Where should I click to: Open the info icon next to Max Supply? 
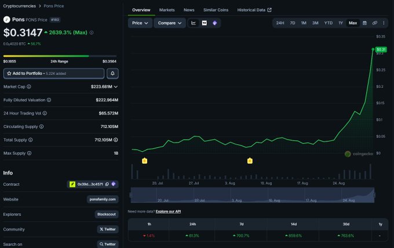point(29,154)
